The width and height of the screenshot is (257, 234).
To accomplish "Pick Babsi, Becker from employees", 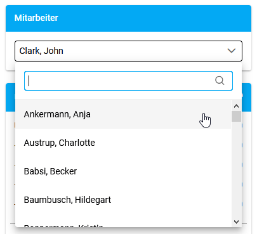I will click(x=123, y=171).
